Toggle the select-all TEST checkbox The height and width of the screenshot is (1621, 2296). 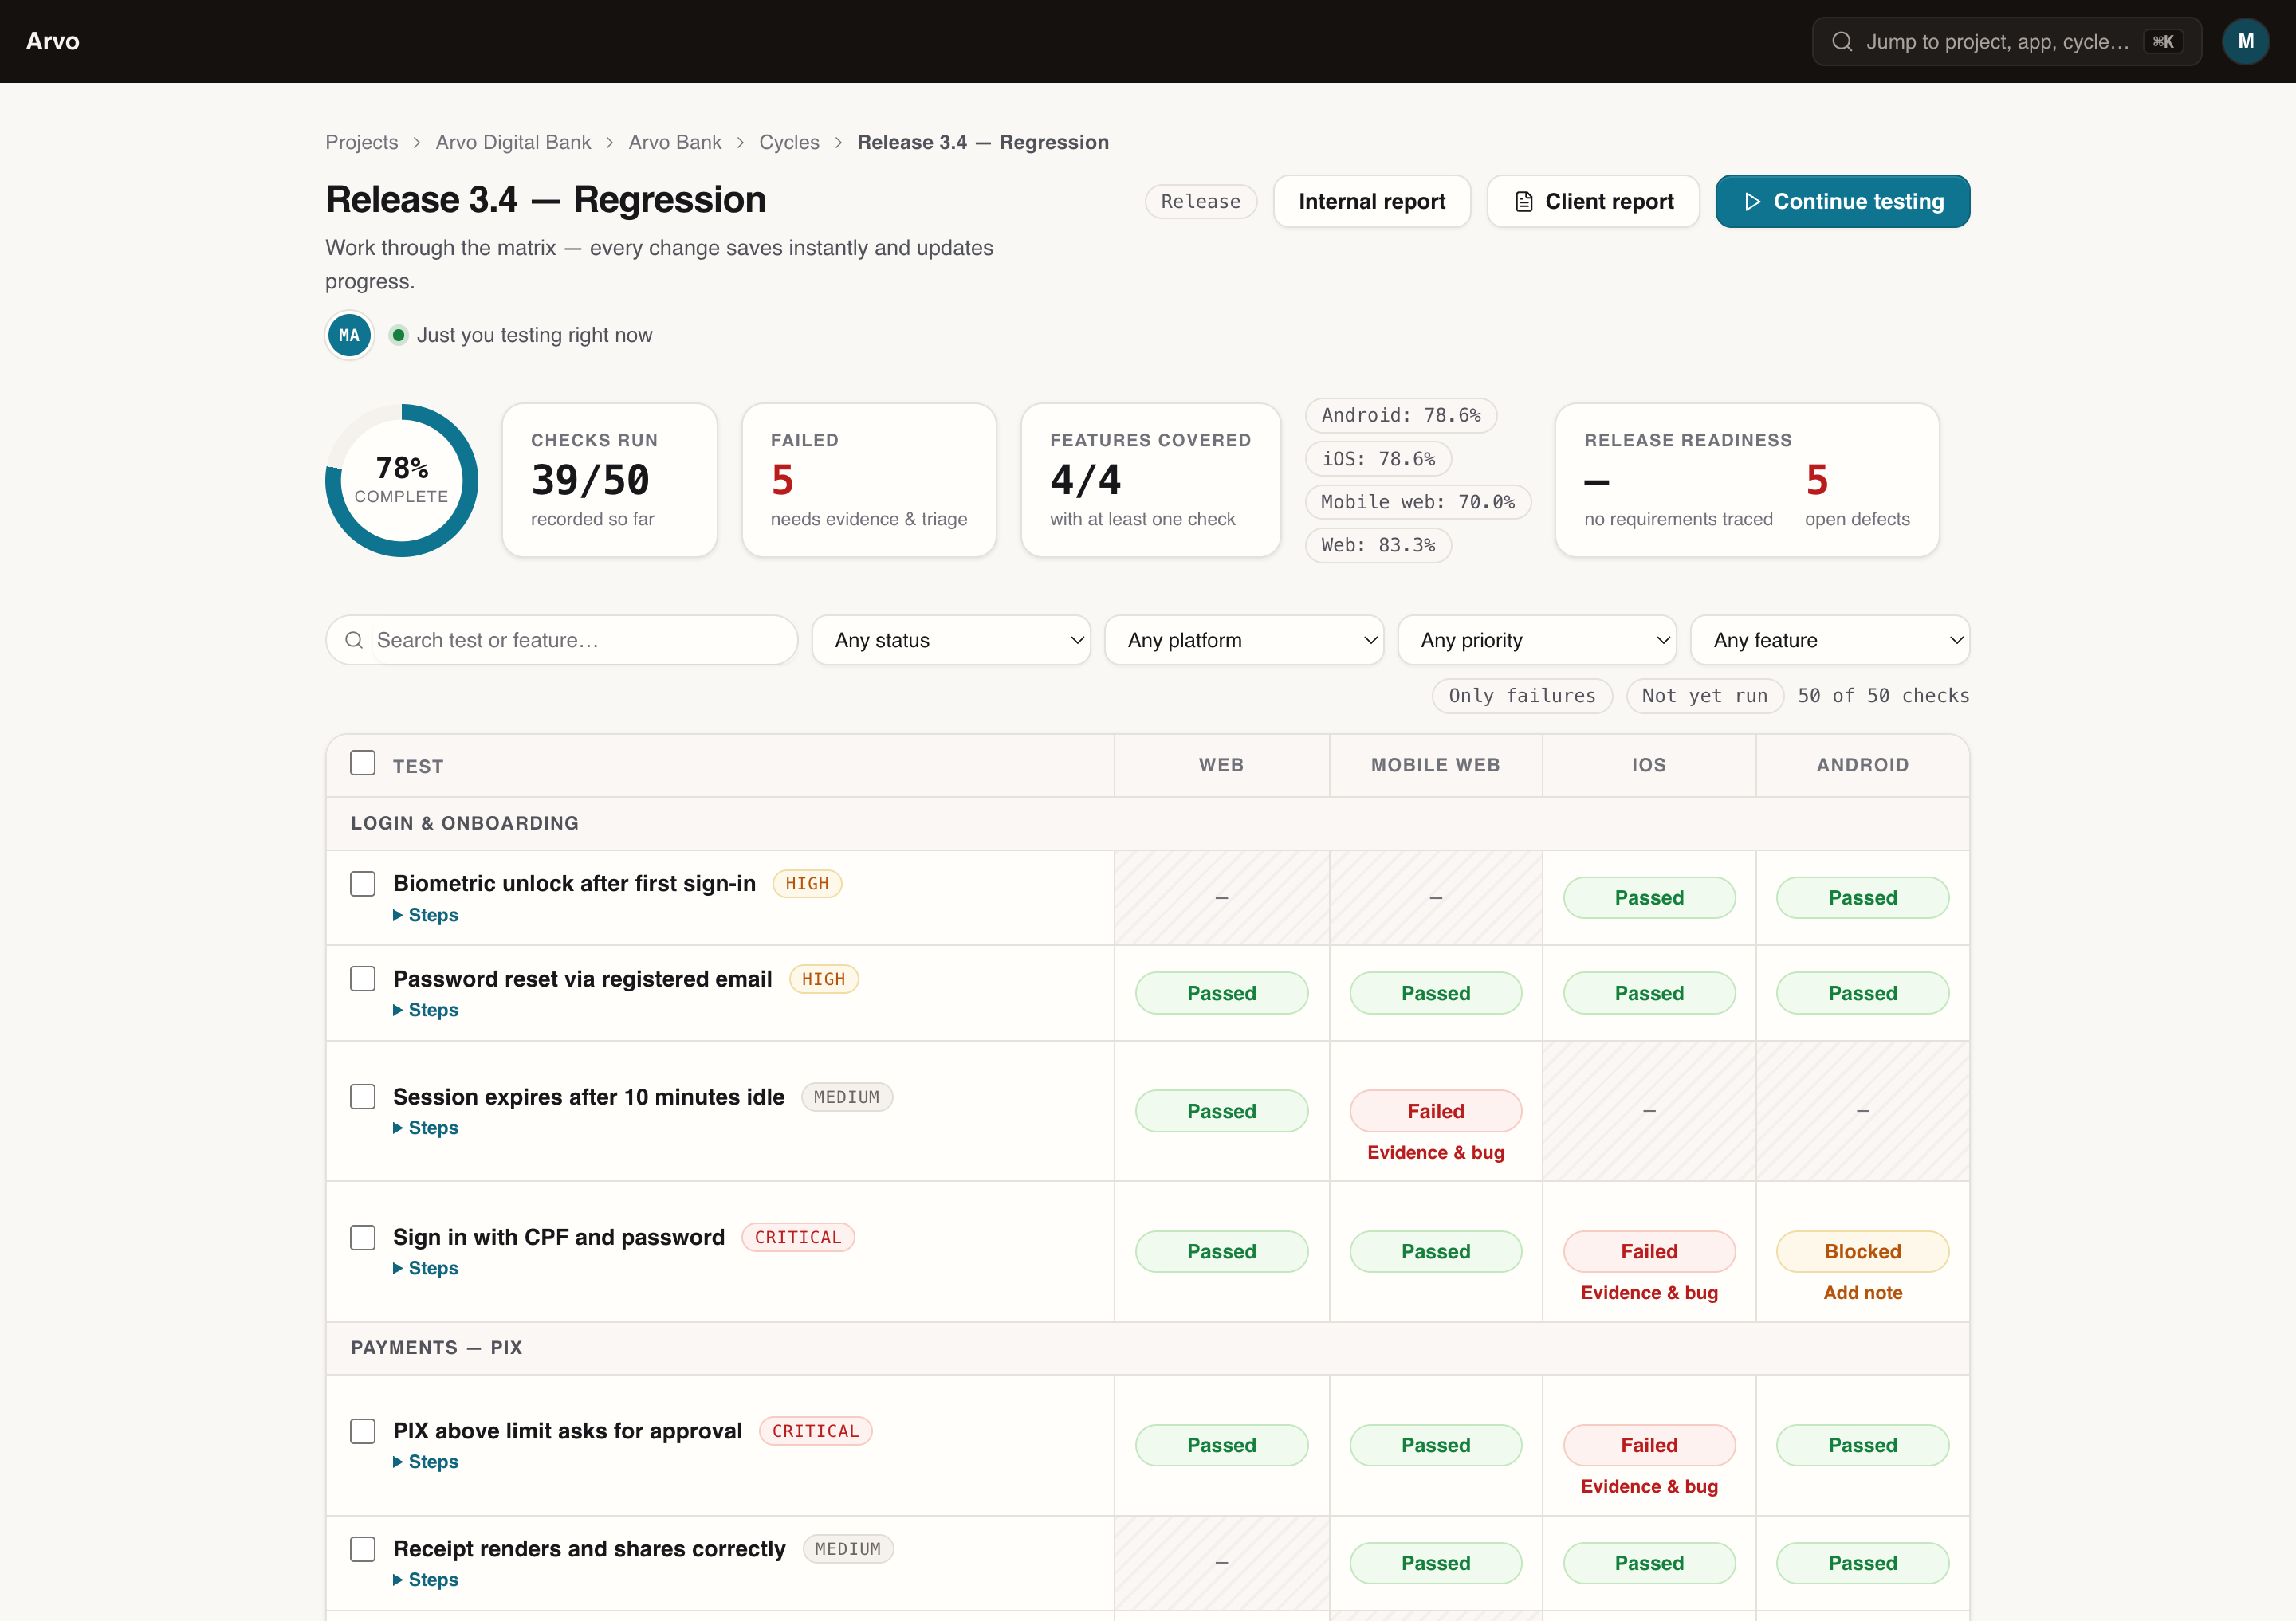(363, 763)
